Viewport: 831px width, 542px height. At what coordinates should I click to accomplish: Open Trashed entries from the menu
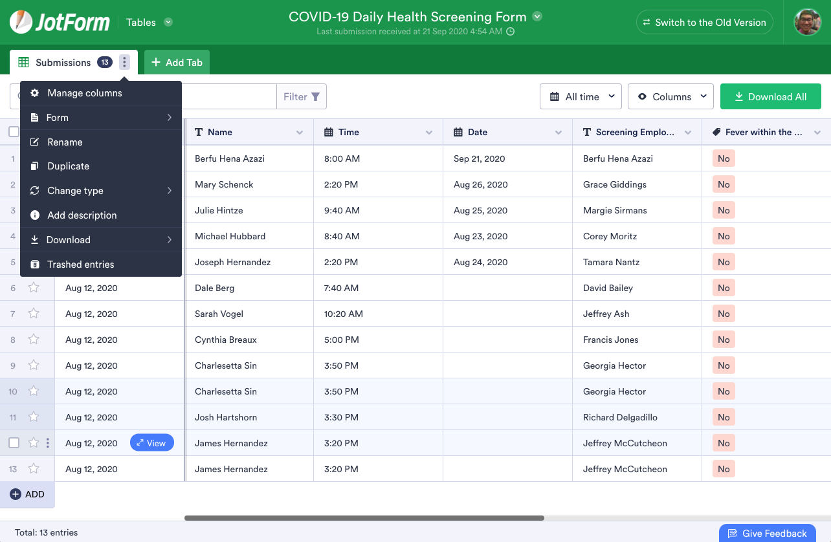coord(101,265)
